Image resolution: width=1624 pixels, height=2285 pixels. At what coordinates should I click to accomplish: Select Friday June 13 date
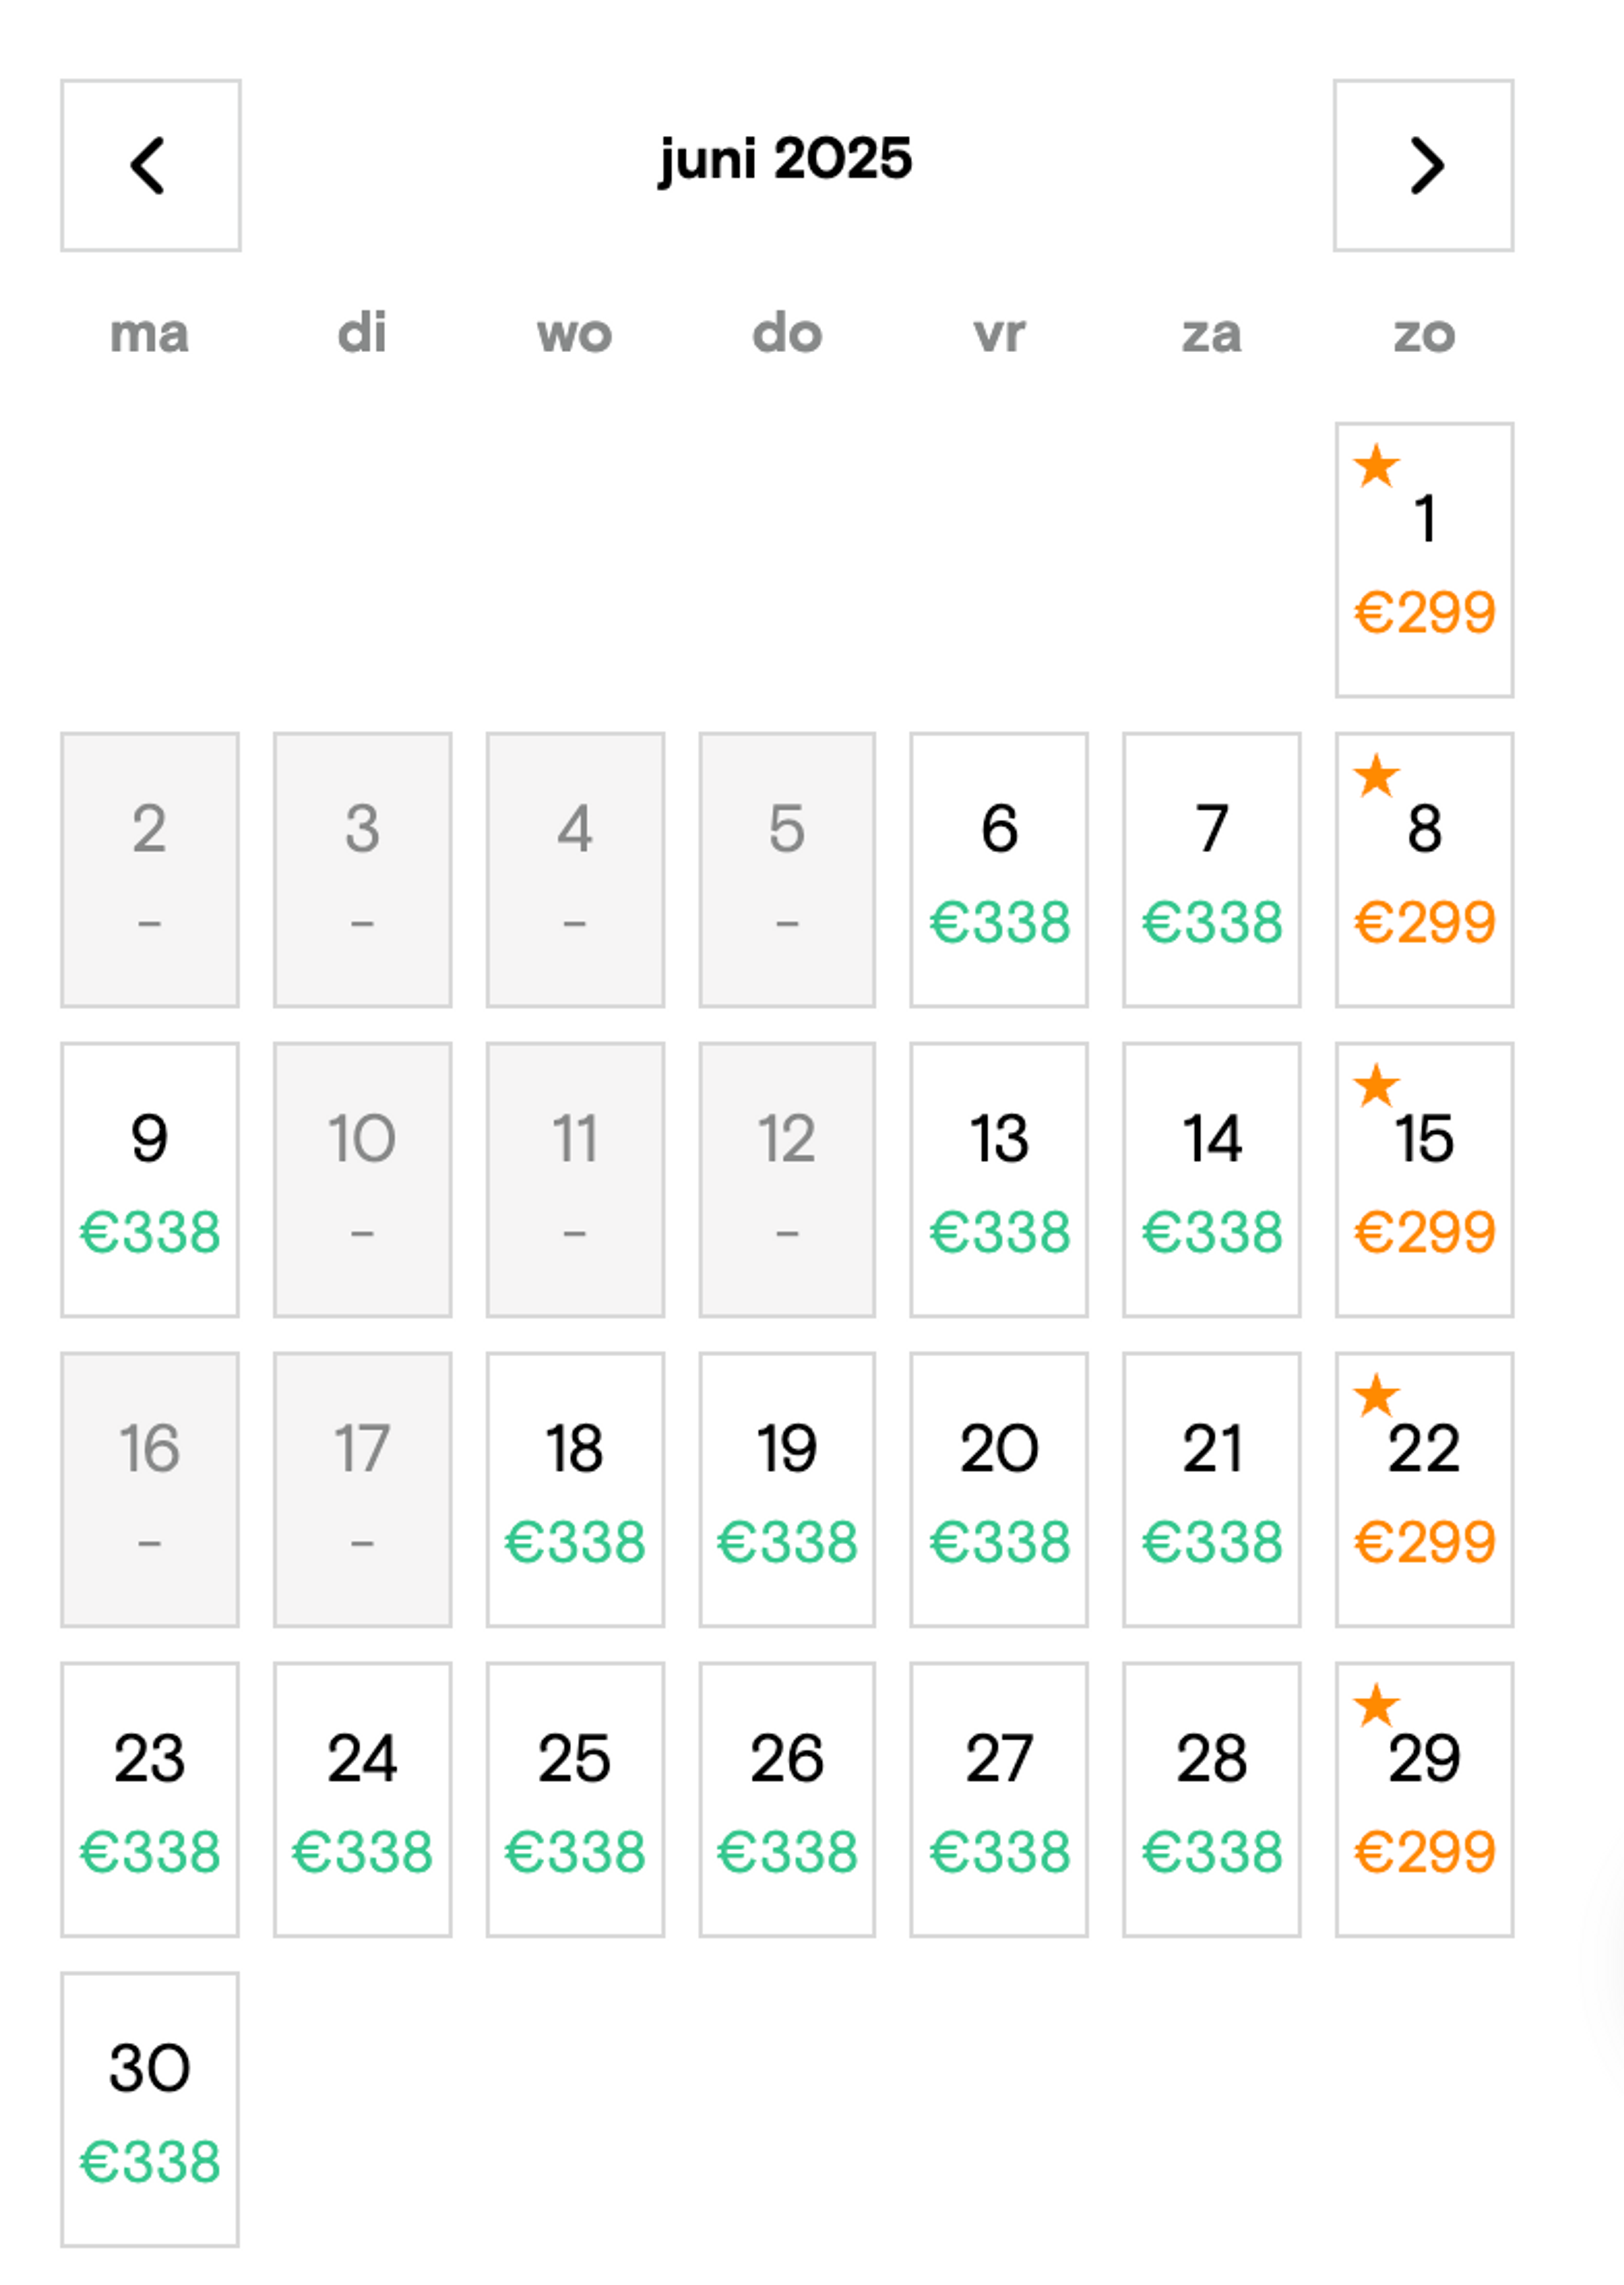click(x=999, y=1180)
